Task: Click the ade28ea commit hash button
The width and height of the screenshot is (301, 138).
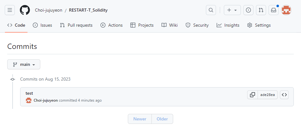Action: tap(268, 95)
